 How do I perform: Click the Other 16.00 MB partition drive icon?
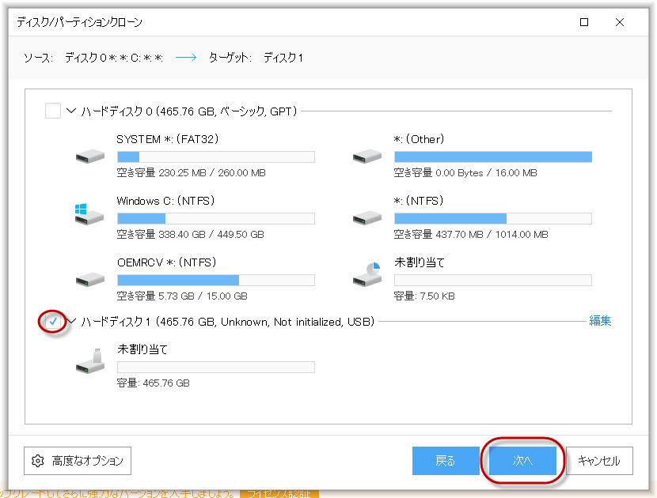point(367,157)
